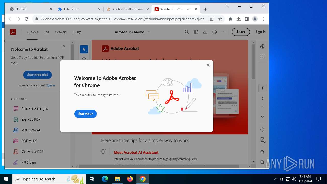Click the horizontal scrollbar at document bottom
Screen dimensions: 327x184
(x=159, y=166)
